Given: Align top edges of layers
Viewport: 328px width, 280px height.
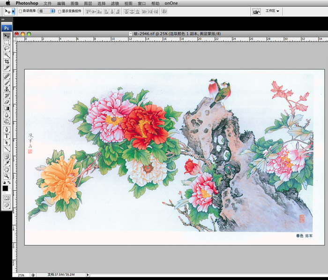Looking at the screenshot, I should click(88, 12).
